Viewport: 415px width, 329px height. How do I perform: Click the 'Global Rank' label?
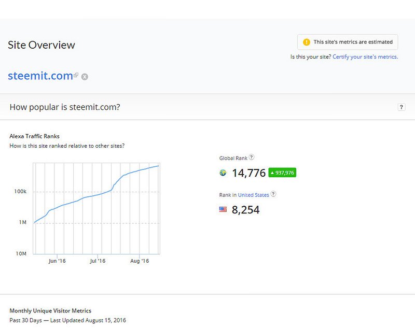pyautogui.click(x=233, y=159)
